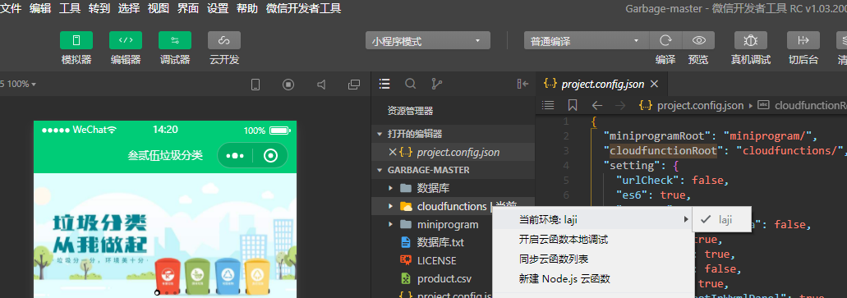Click the compile refresh icon
Viewport: 847px width, 298px height.
pos(665,40)
